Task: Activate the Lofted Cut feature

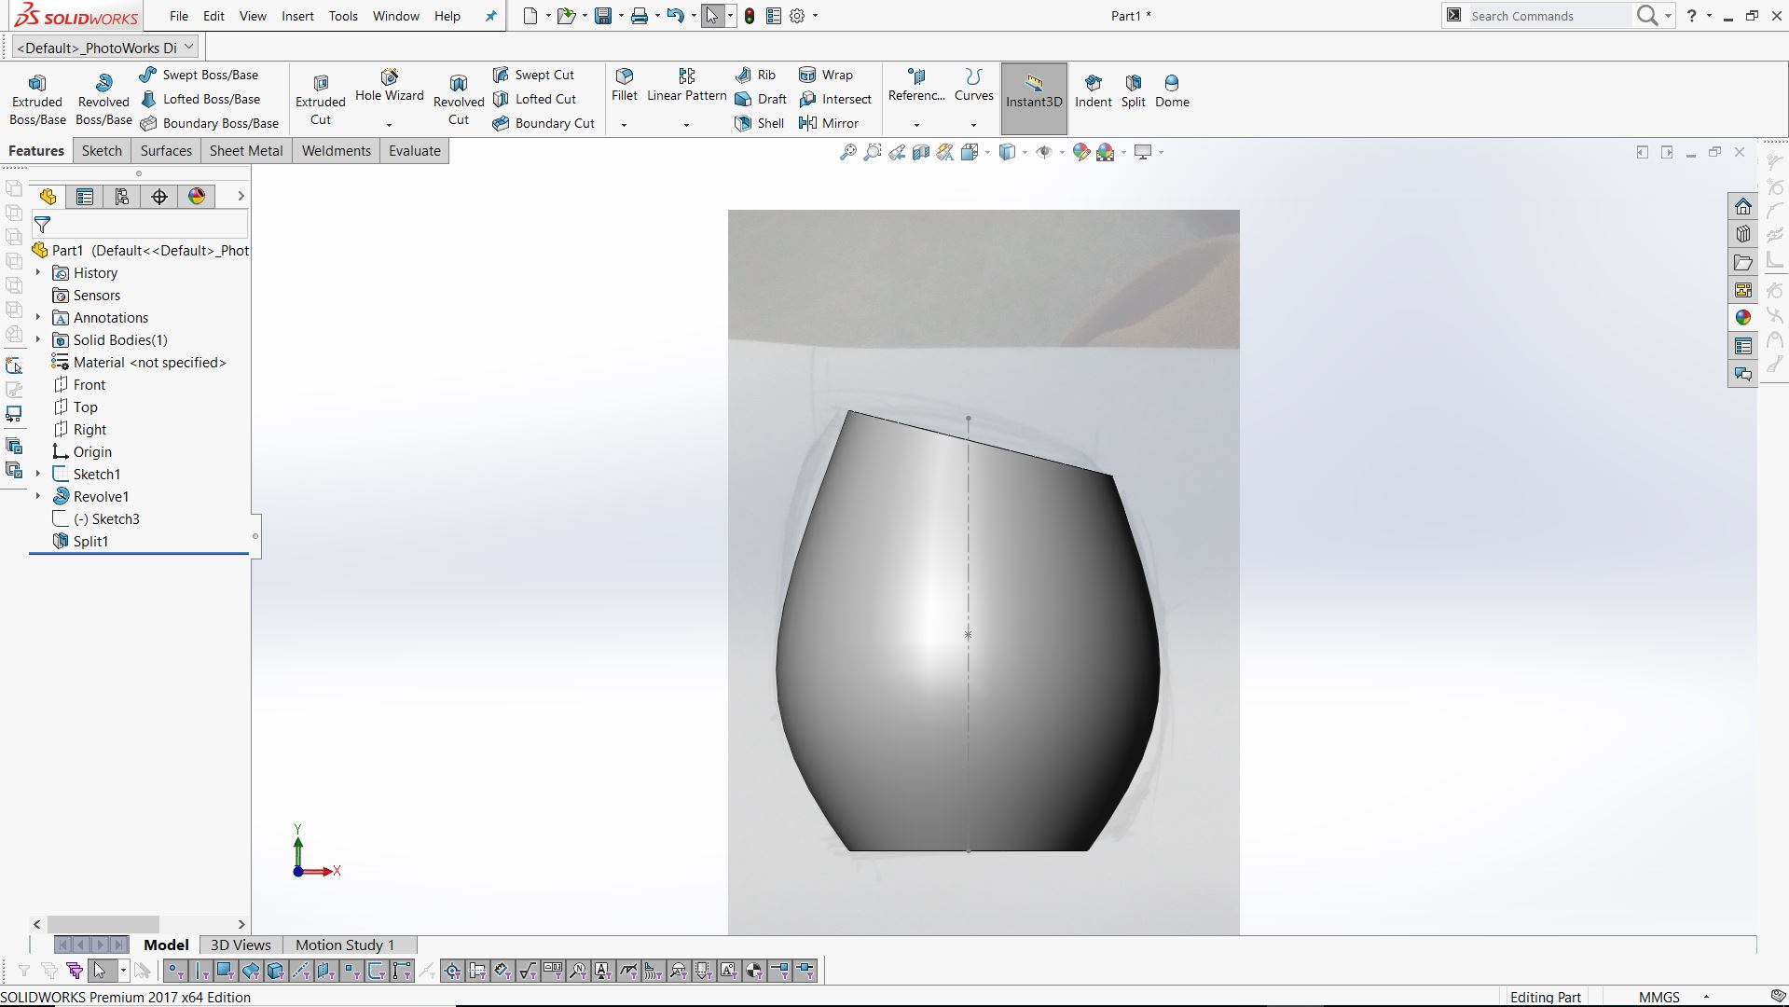Action: tap(534, 99)
